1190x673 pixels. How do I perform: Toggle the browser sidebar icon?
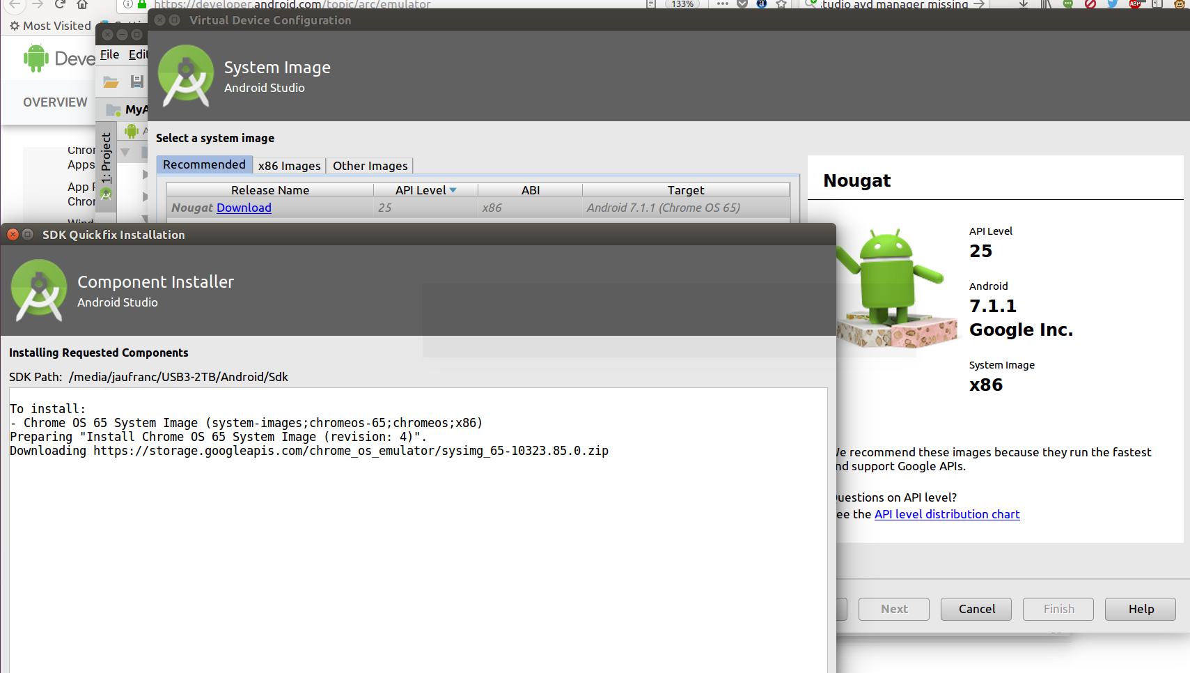click(1157, 4)
